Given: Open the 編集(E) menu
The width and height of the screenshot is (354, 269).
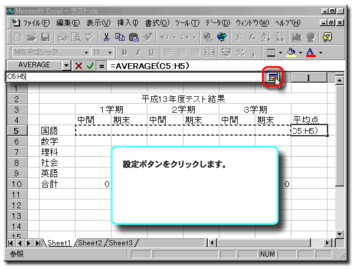Looking at the screenshot, I should point(68,23).
